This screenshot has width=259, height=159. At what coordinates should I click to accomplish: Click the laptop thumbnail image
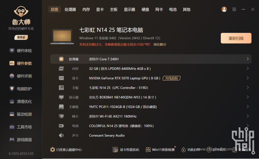tap(62, 37)
